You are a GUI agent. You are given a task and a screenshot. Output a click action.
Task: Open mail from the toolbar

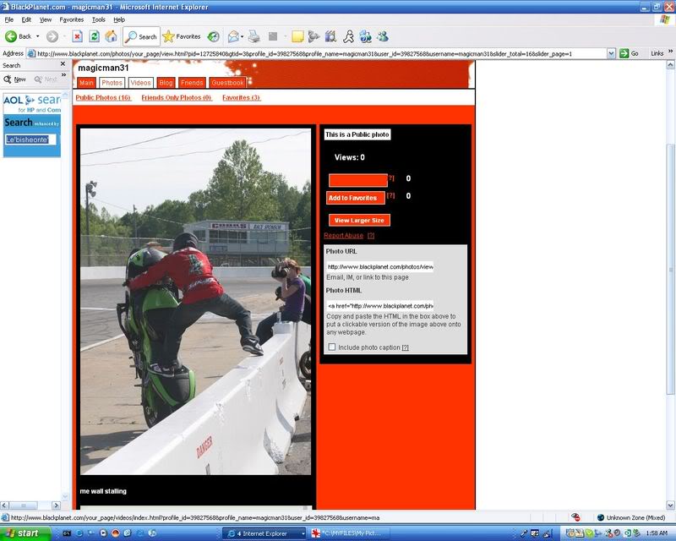coord(232,37)
